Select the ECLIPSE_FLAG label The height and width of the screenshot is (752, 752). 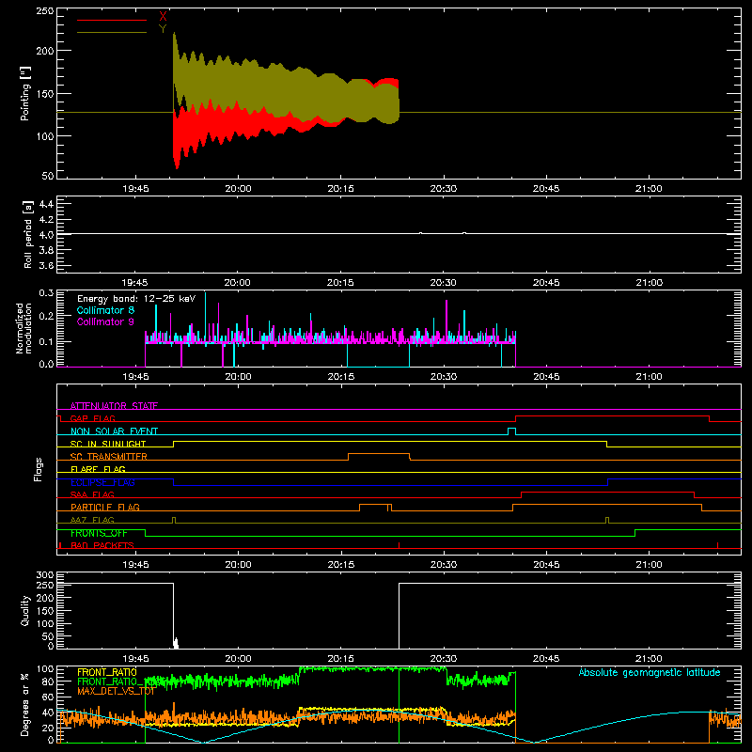pyautogui.click(x=102, y=482)
